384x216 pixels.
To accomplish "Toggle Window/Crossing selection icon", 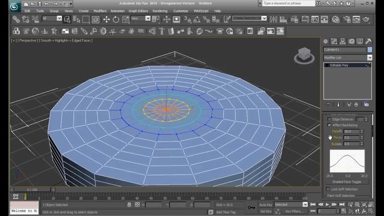I will click(x=95, y=19).
